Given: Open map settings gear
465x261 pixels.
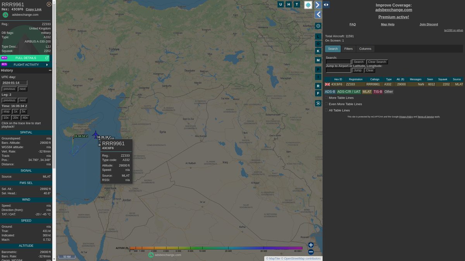Looking at the screenshot, I should tap(318, 26).
